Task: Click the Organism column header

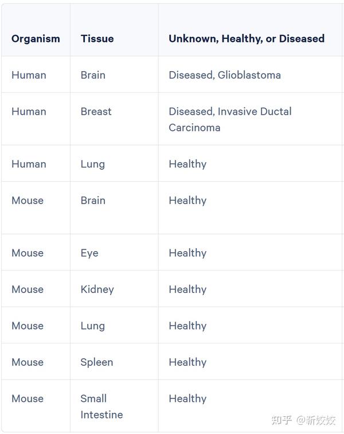Action: click(x=36, y=39)
